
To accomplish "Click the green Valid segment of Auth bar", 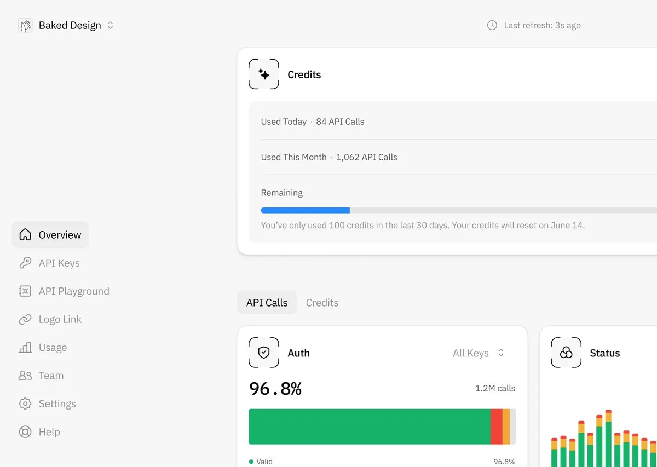I will pos(370,426).
